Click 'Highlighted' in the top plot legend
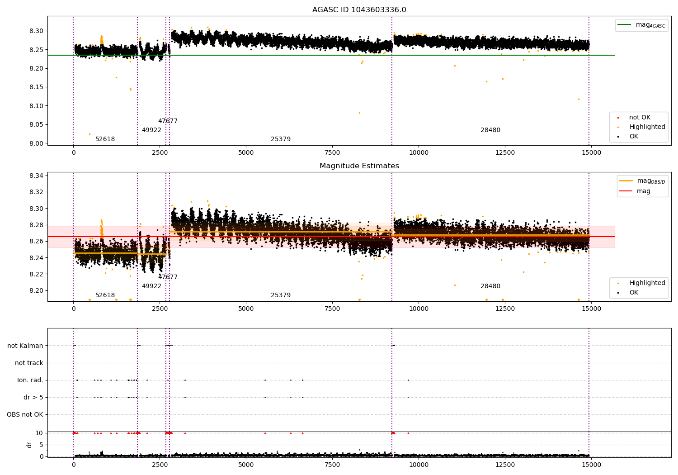 pyautogui.click(x=647, y=127)
